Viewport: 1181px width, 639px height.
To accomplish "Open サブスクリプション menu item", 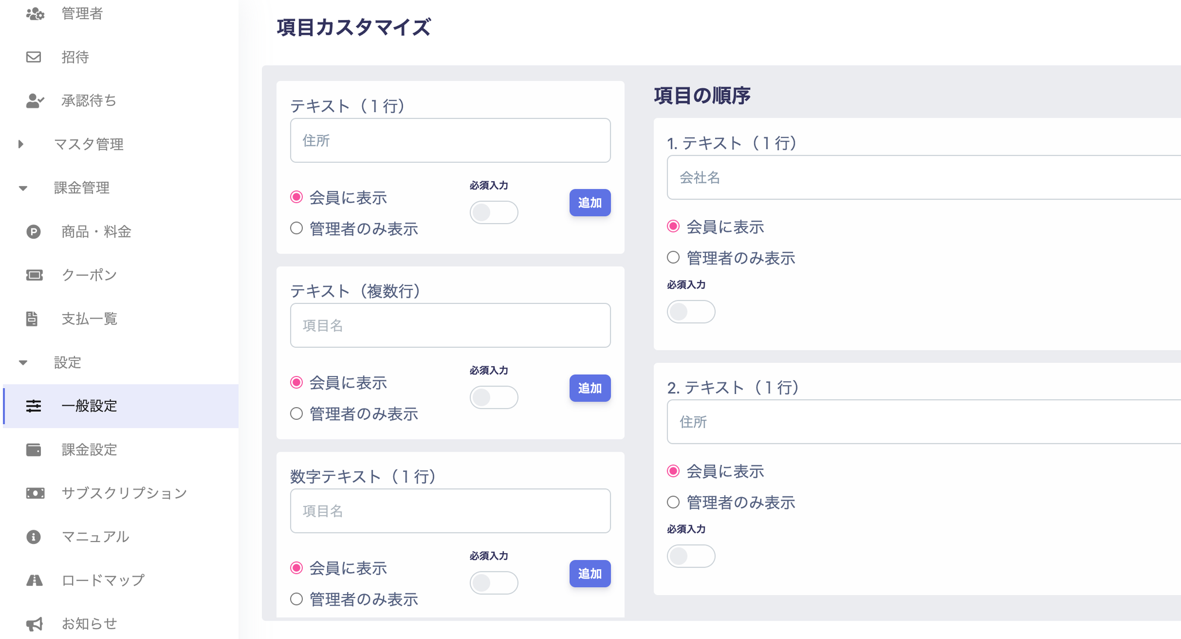I will pos(124,493).
